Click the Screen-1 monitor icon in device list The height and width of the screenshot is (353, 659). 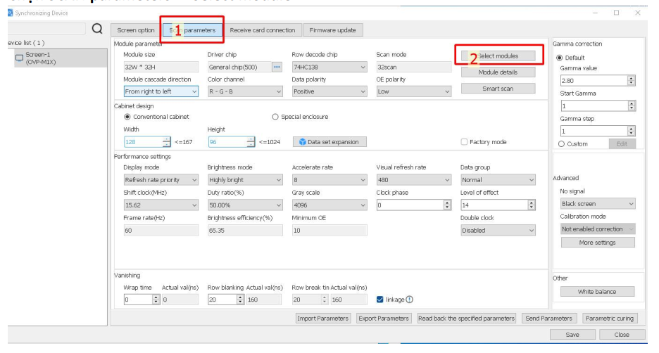tap(18, 57)
